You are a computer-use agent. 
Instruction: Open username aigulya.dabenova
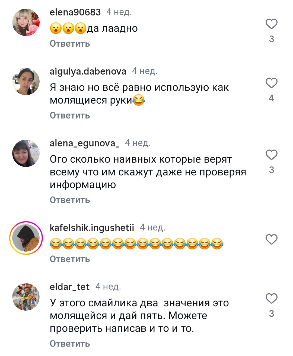point(88,71)
